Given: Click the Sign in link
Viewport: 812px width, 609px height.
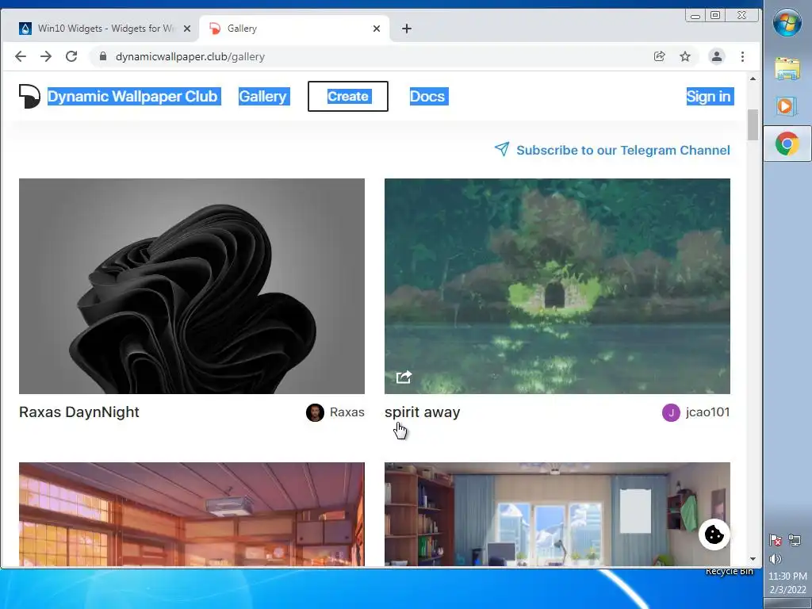Looking at the screenshot, I should [x=710, y=96].
